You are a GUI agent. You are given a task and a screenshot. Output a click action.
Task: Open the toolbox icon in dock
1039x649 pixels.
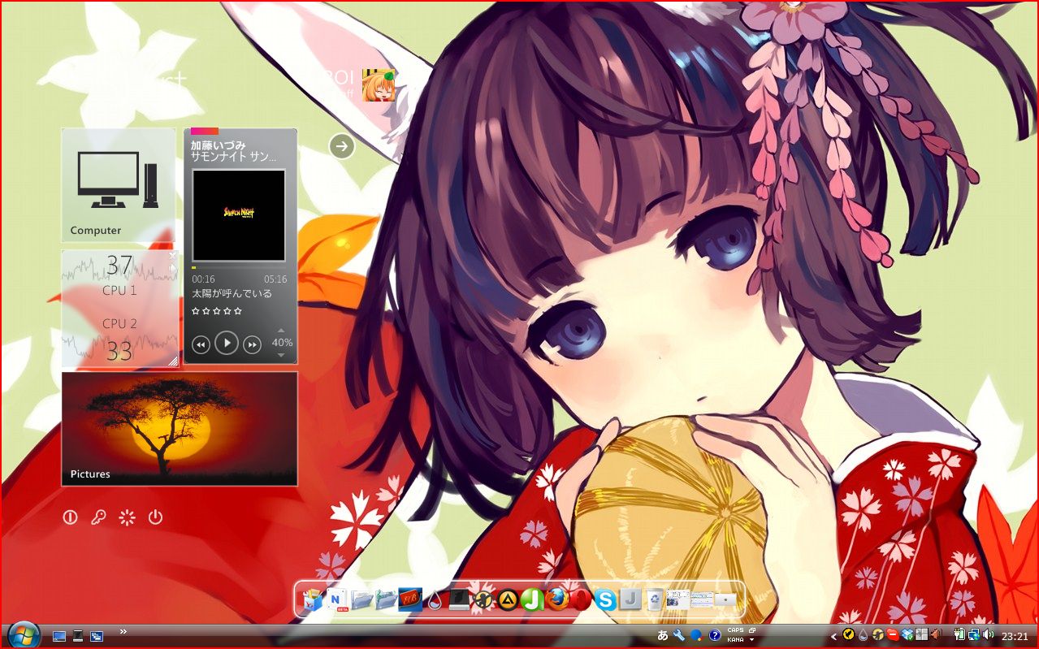tap(313, 599)
